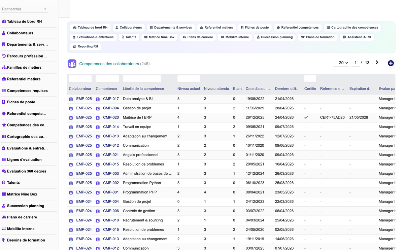Click the Collaborateur column filter field
Viewport: 404px width, 250px height.
pyautogui.click(x=80, y=79)
